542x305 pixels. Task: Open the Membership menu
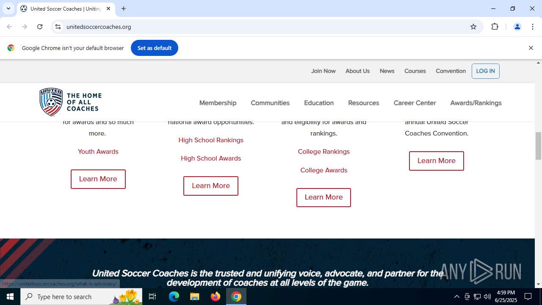(x=218, y=103)
